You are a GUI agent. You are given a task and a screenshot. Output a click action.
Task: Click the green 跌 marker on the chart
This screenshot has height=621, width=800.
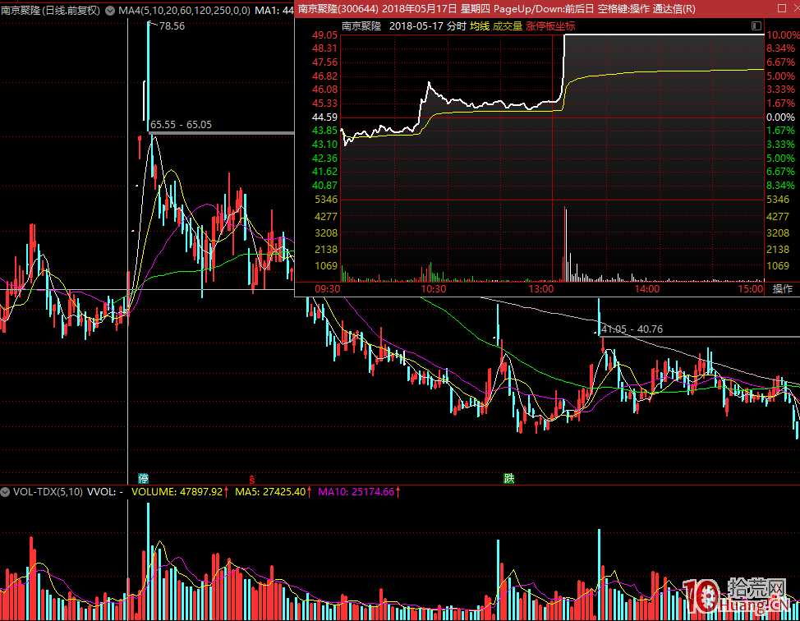[x=508, y=479]
